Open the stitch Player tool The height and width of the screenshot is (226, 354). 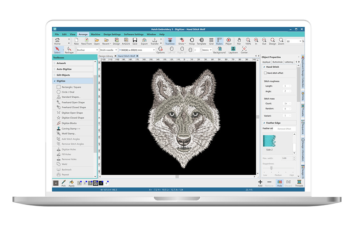229,41
